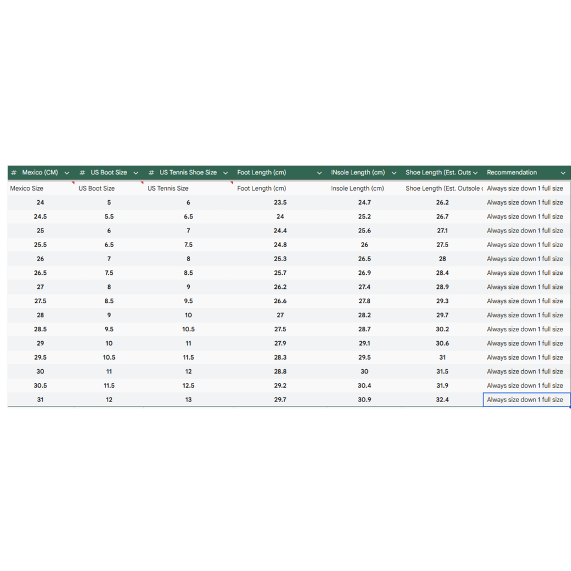
Task: Click the red note marker on the US Boot Size cell
Action: (x=142, y=183)
